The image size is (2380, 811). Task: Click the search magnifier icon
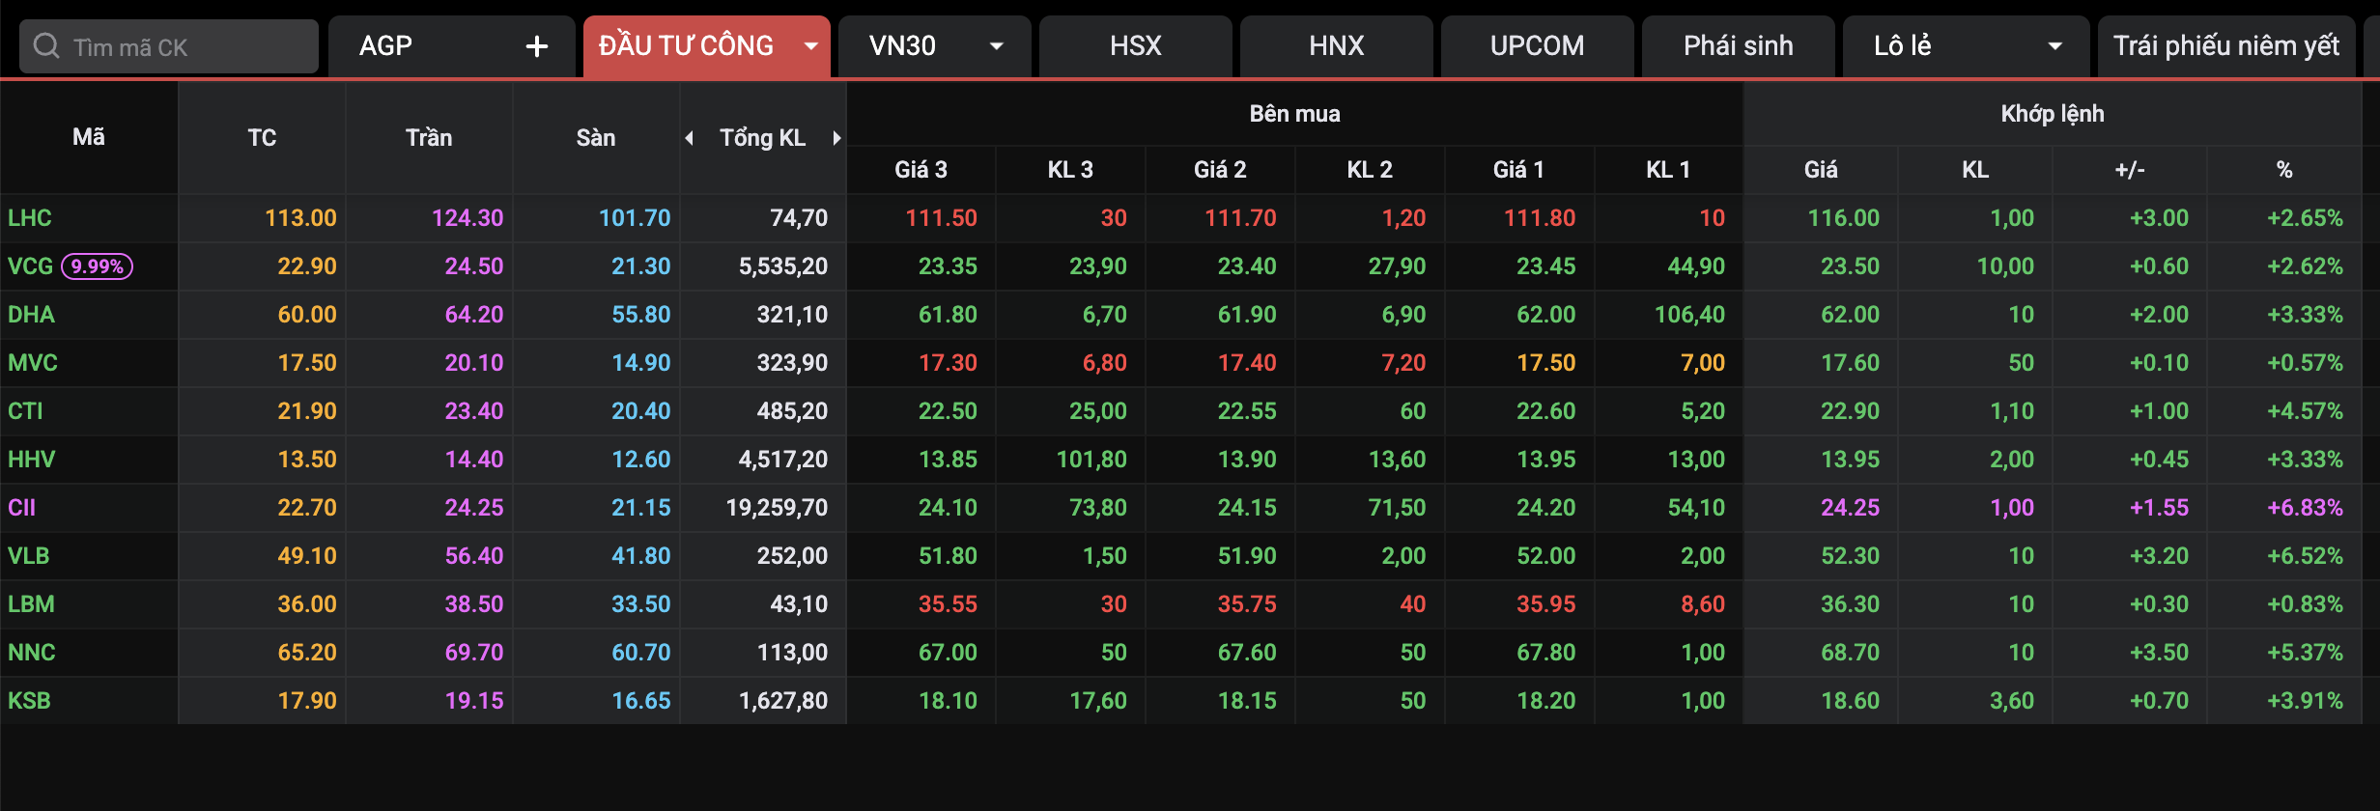coord(45,46)
